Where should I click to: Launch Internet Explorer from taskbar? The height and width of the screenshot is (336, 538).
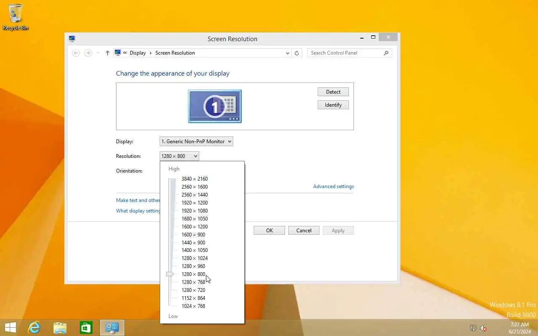34,328
